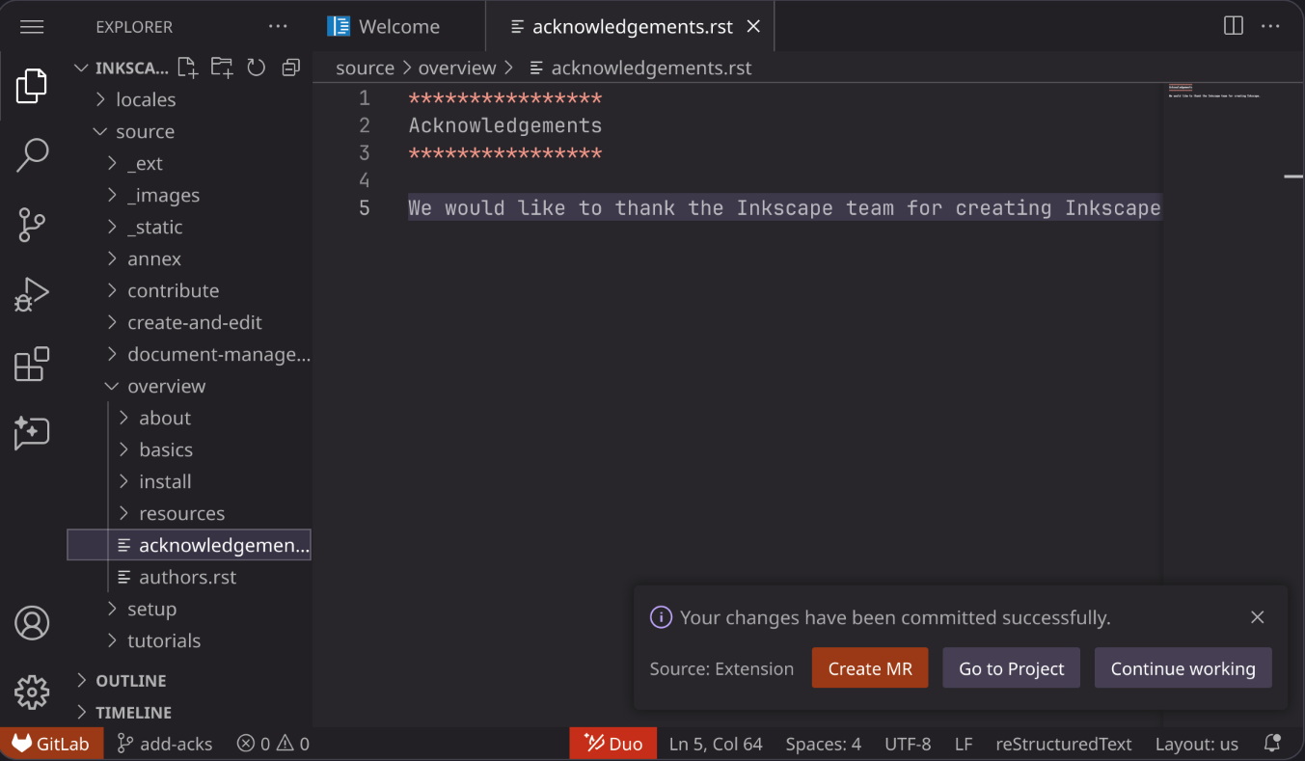Expand the about folder
Screen dimensions: 1305x761
pos(189,418)
